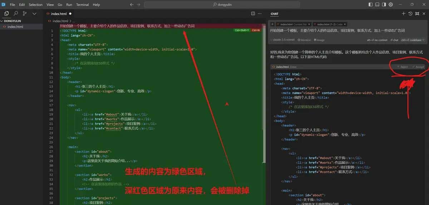Close the unsaved index.html tab dot
The height and width of the screenshot is (205, 429).
tap(70, 14)
